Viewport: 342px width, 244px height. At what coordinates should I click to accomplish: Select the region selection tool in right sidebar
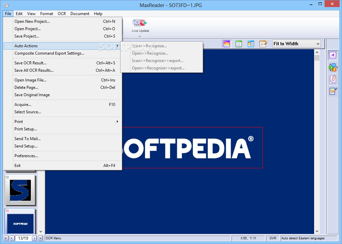[x=333, y=55]
